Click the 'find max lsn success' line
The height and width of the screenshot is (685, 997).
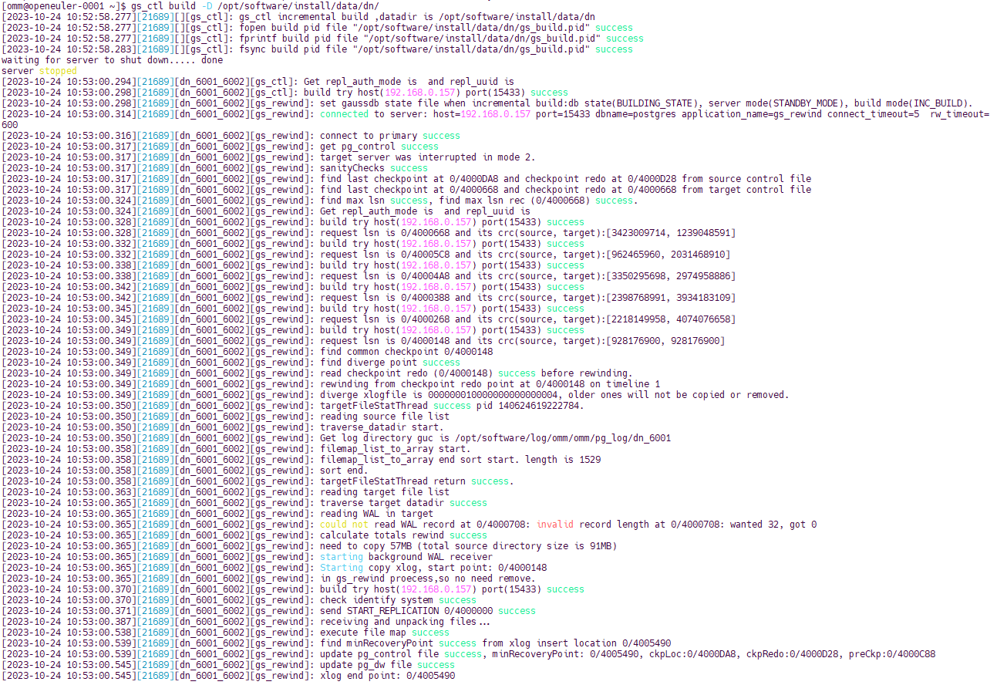click(x=320, y=200)
